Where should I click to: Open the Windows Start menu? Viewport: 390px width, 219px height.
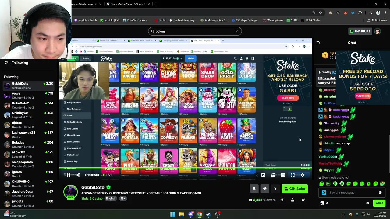tap(173, 214)
